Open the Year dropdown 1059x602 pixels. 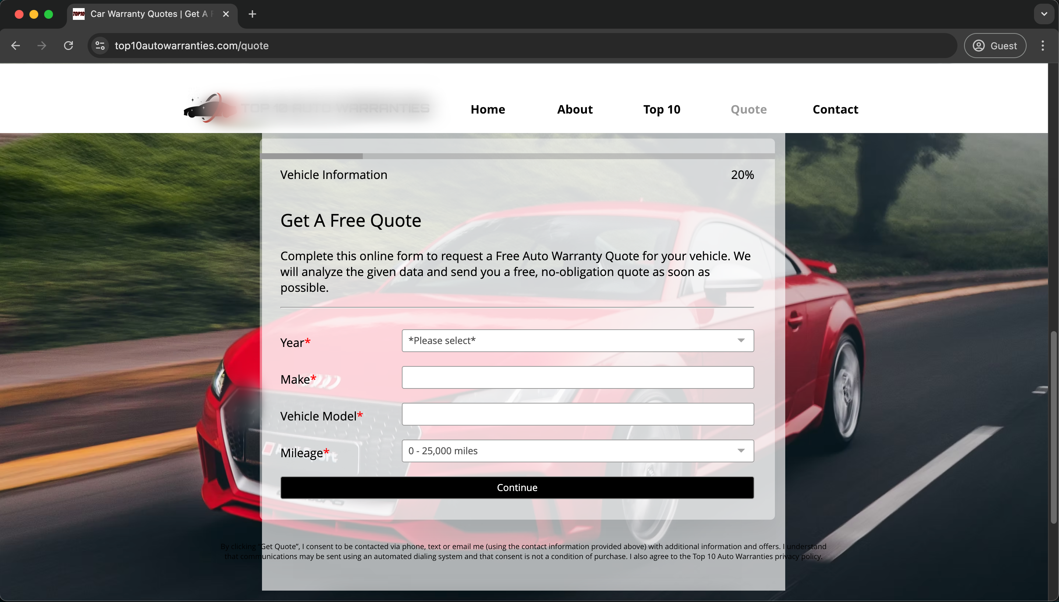[578, 341]
